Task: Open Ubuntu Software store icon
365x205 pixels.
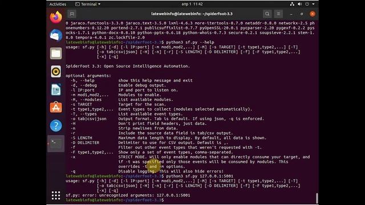Action: (x=56, y=108)
